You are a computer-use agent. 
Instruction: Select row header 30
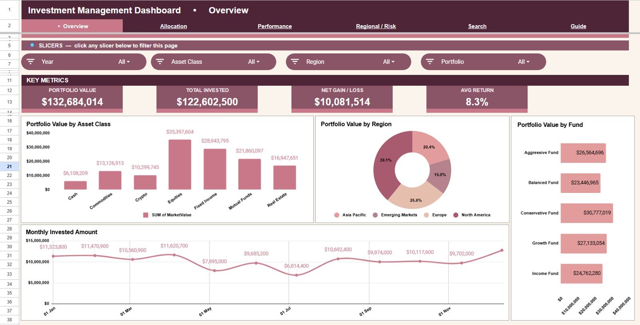coord(9,247)
